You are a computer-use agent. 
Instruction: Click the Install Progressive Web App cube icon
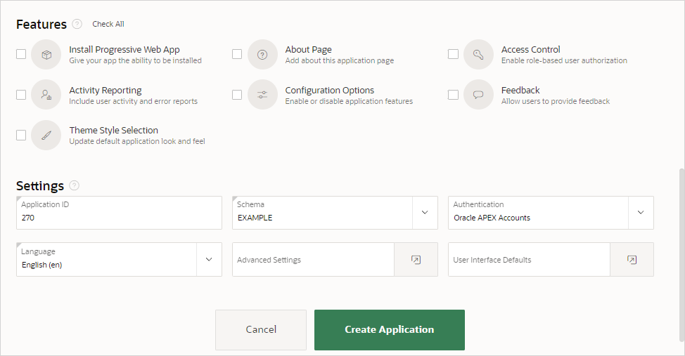click(x=46, y=55)
